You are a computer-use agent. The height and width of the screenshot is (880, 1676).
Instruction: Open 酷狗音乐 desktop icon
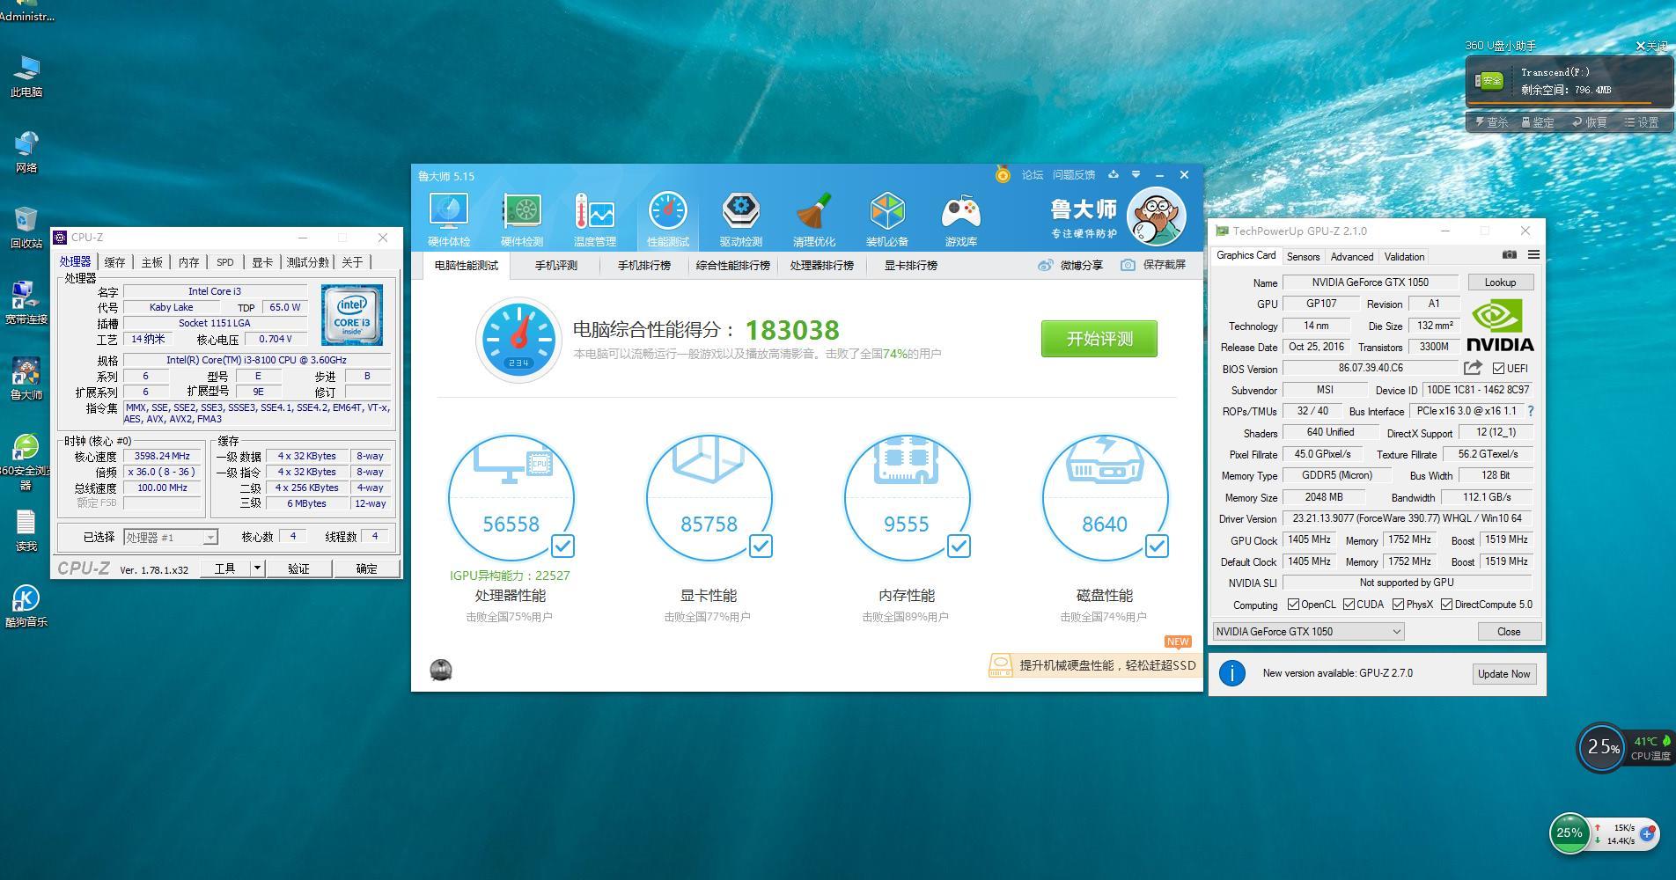(x=26, y=606)
